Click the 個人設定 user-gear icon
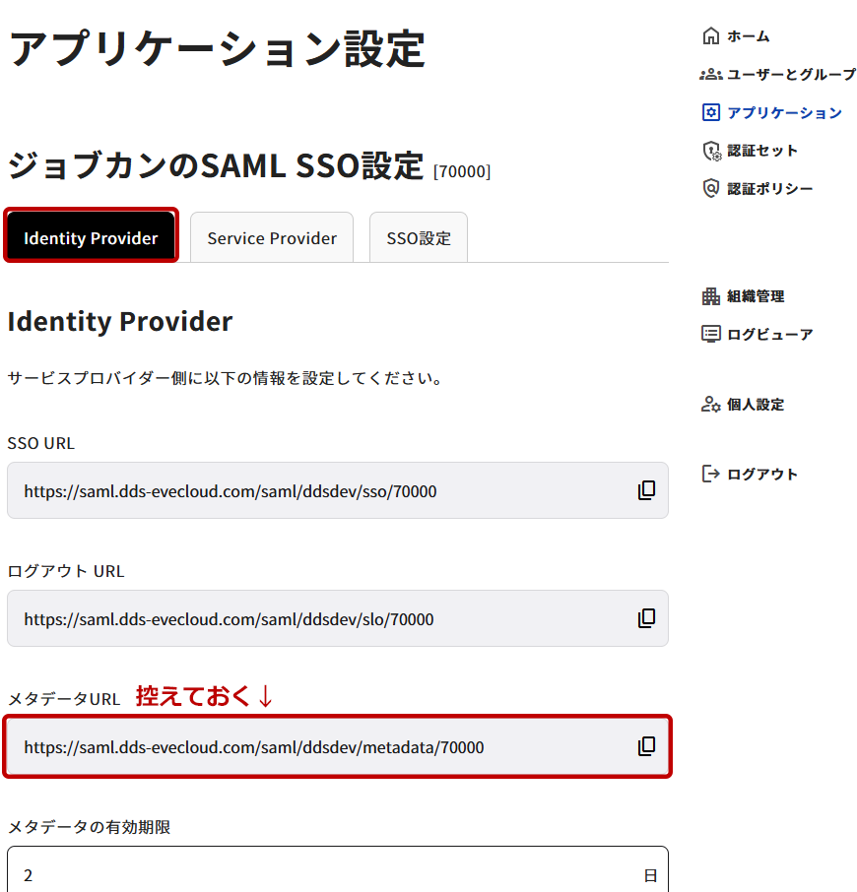 click(710, 405)
